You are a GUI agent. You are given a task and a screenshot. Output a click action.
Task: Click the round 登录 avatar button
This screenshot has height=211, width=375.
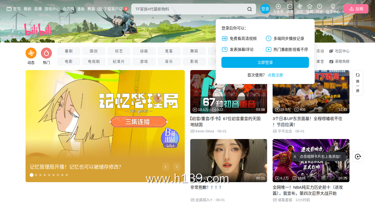click(x=265, y=9)
